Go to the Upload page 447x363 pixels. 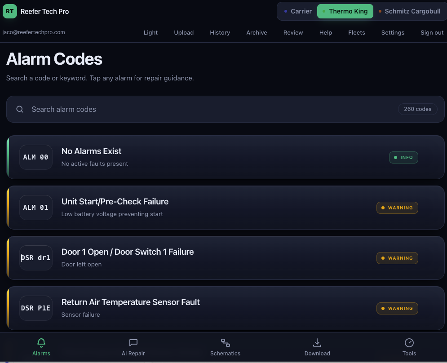(x=184, y=32)
